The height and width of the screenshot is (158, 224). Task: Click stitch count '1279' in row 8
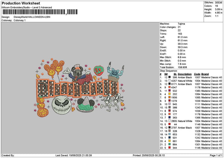[x=174, y=101]
